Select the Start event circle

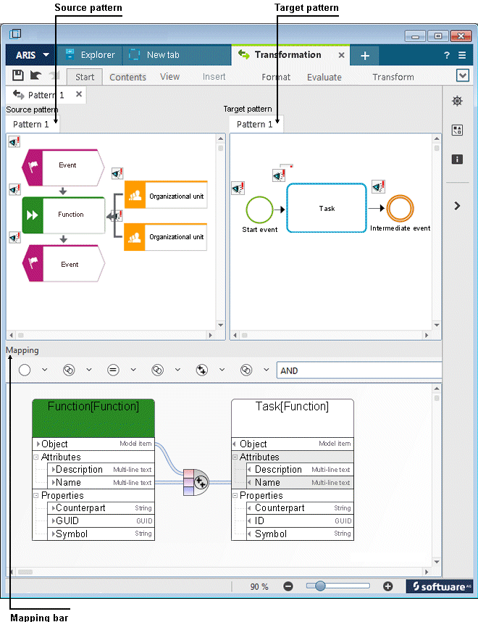click(x=259, y=210)
